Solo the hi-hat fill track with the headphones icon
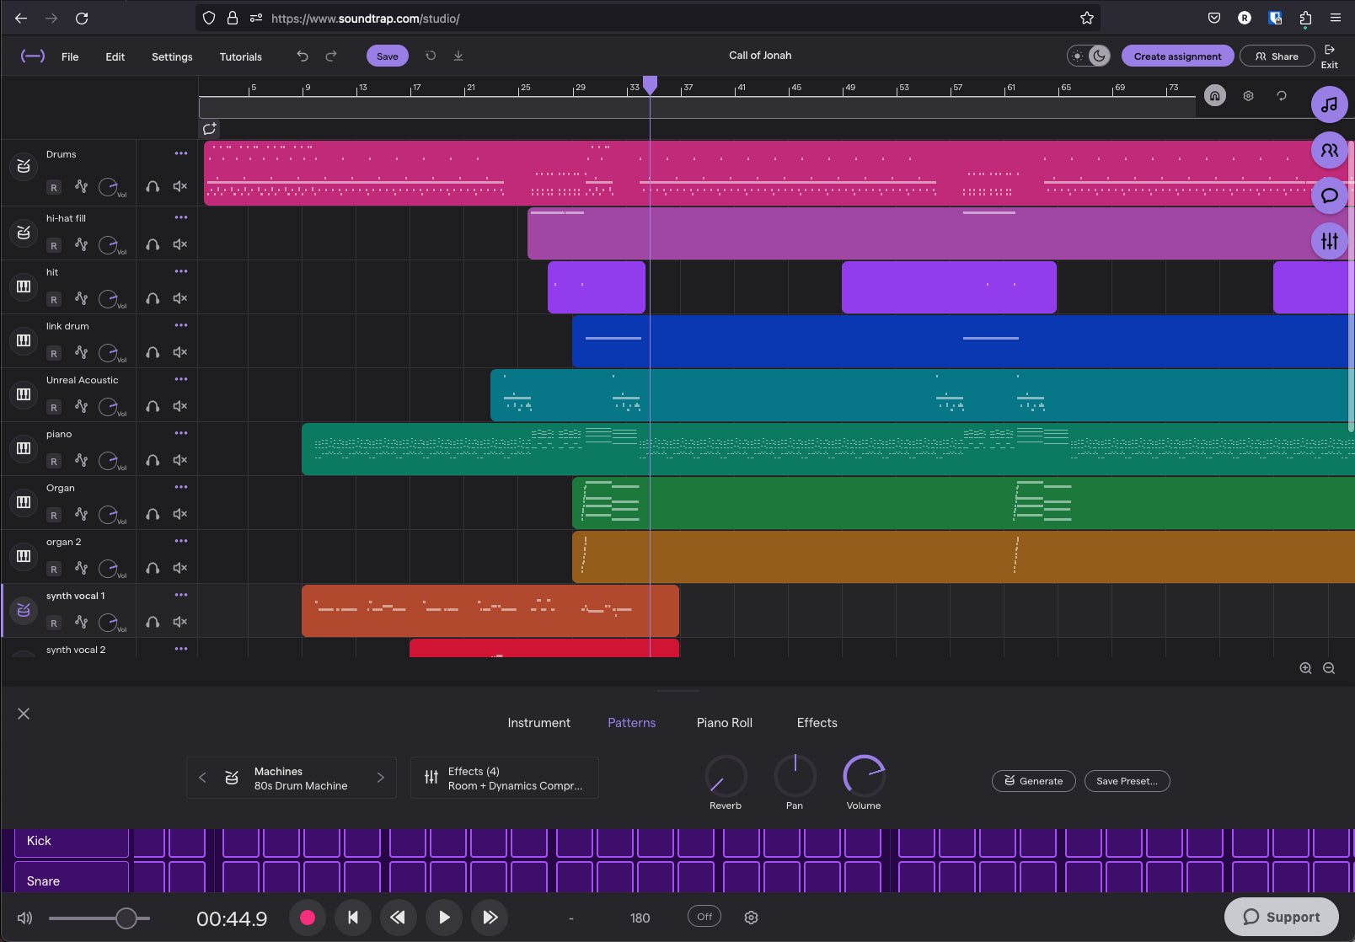The width and height of the screenshot is (1355, 942). 153,244
